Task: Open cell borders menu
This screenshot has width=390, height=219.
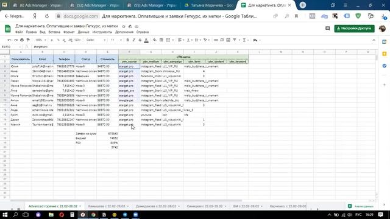Action: coord(161,40)
